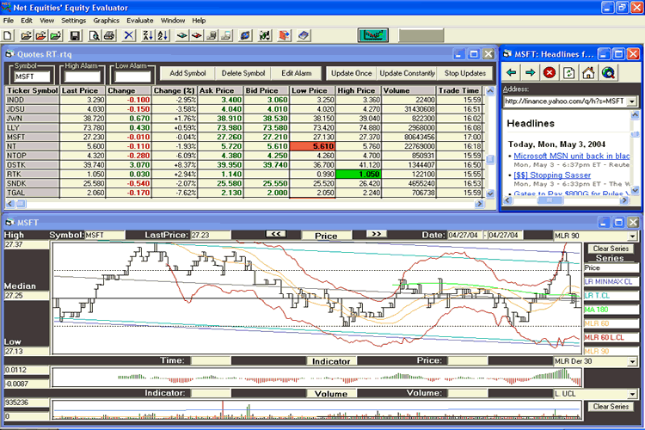
Task: Click the blue X delete toolbar icon
Action: tap(129, 36)
